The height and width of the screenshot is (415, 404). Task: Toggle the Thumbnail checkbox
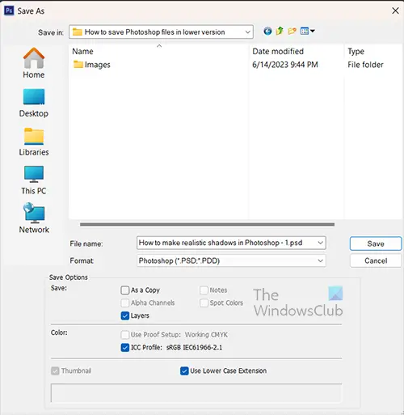55,371
